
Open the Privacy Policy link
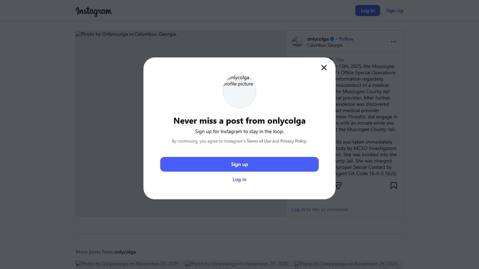pos(294,141)
